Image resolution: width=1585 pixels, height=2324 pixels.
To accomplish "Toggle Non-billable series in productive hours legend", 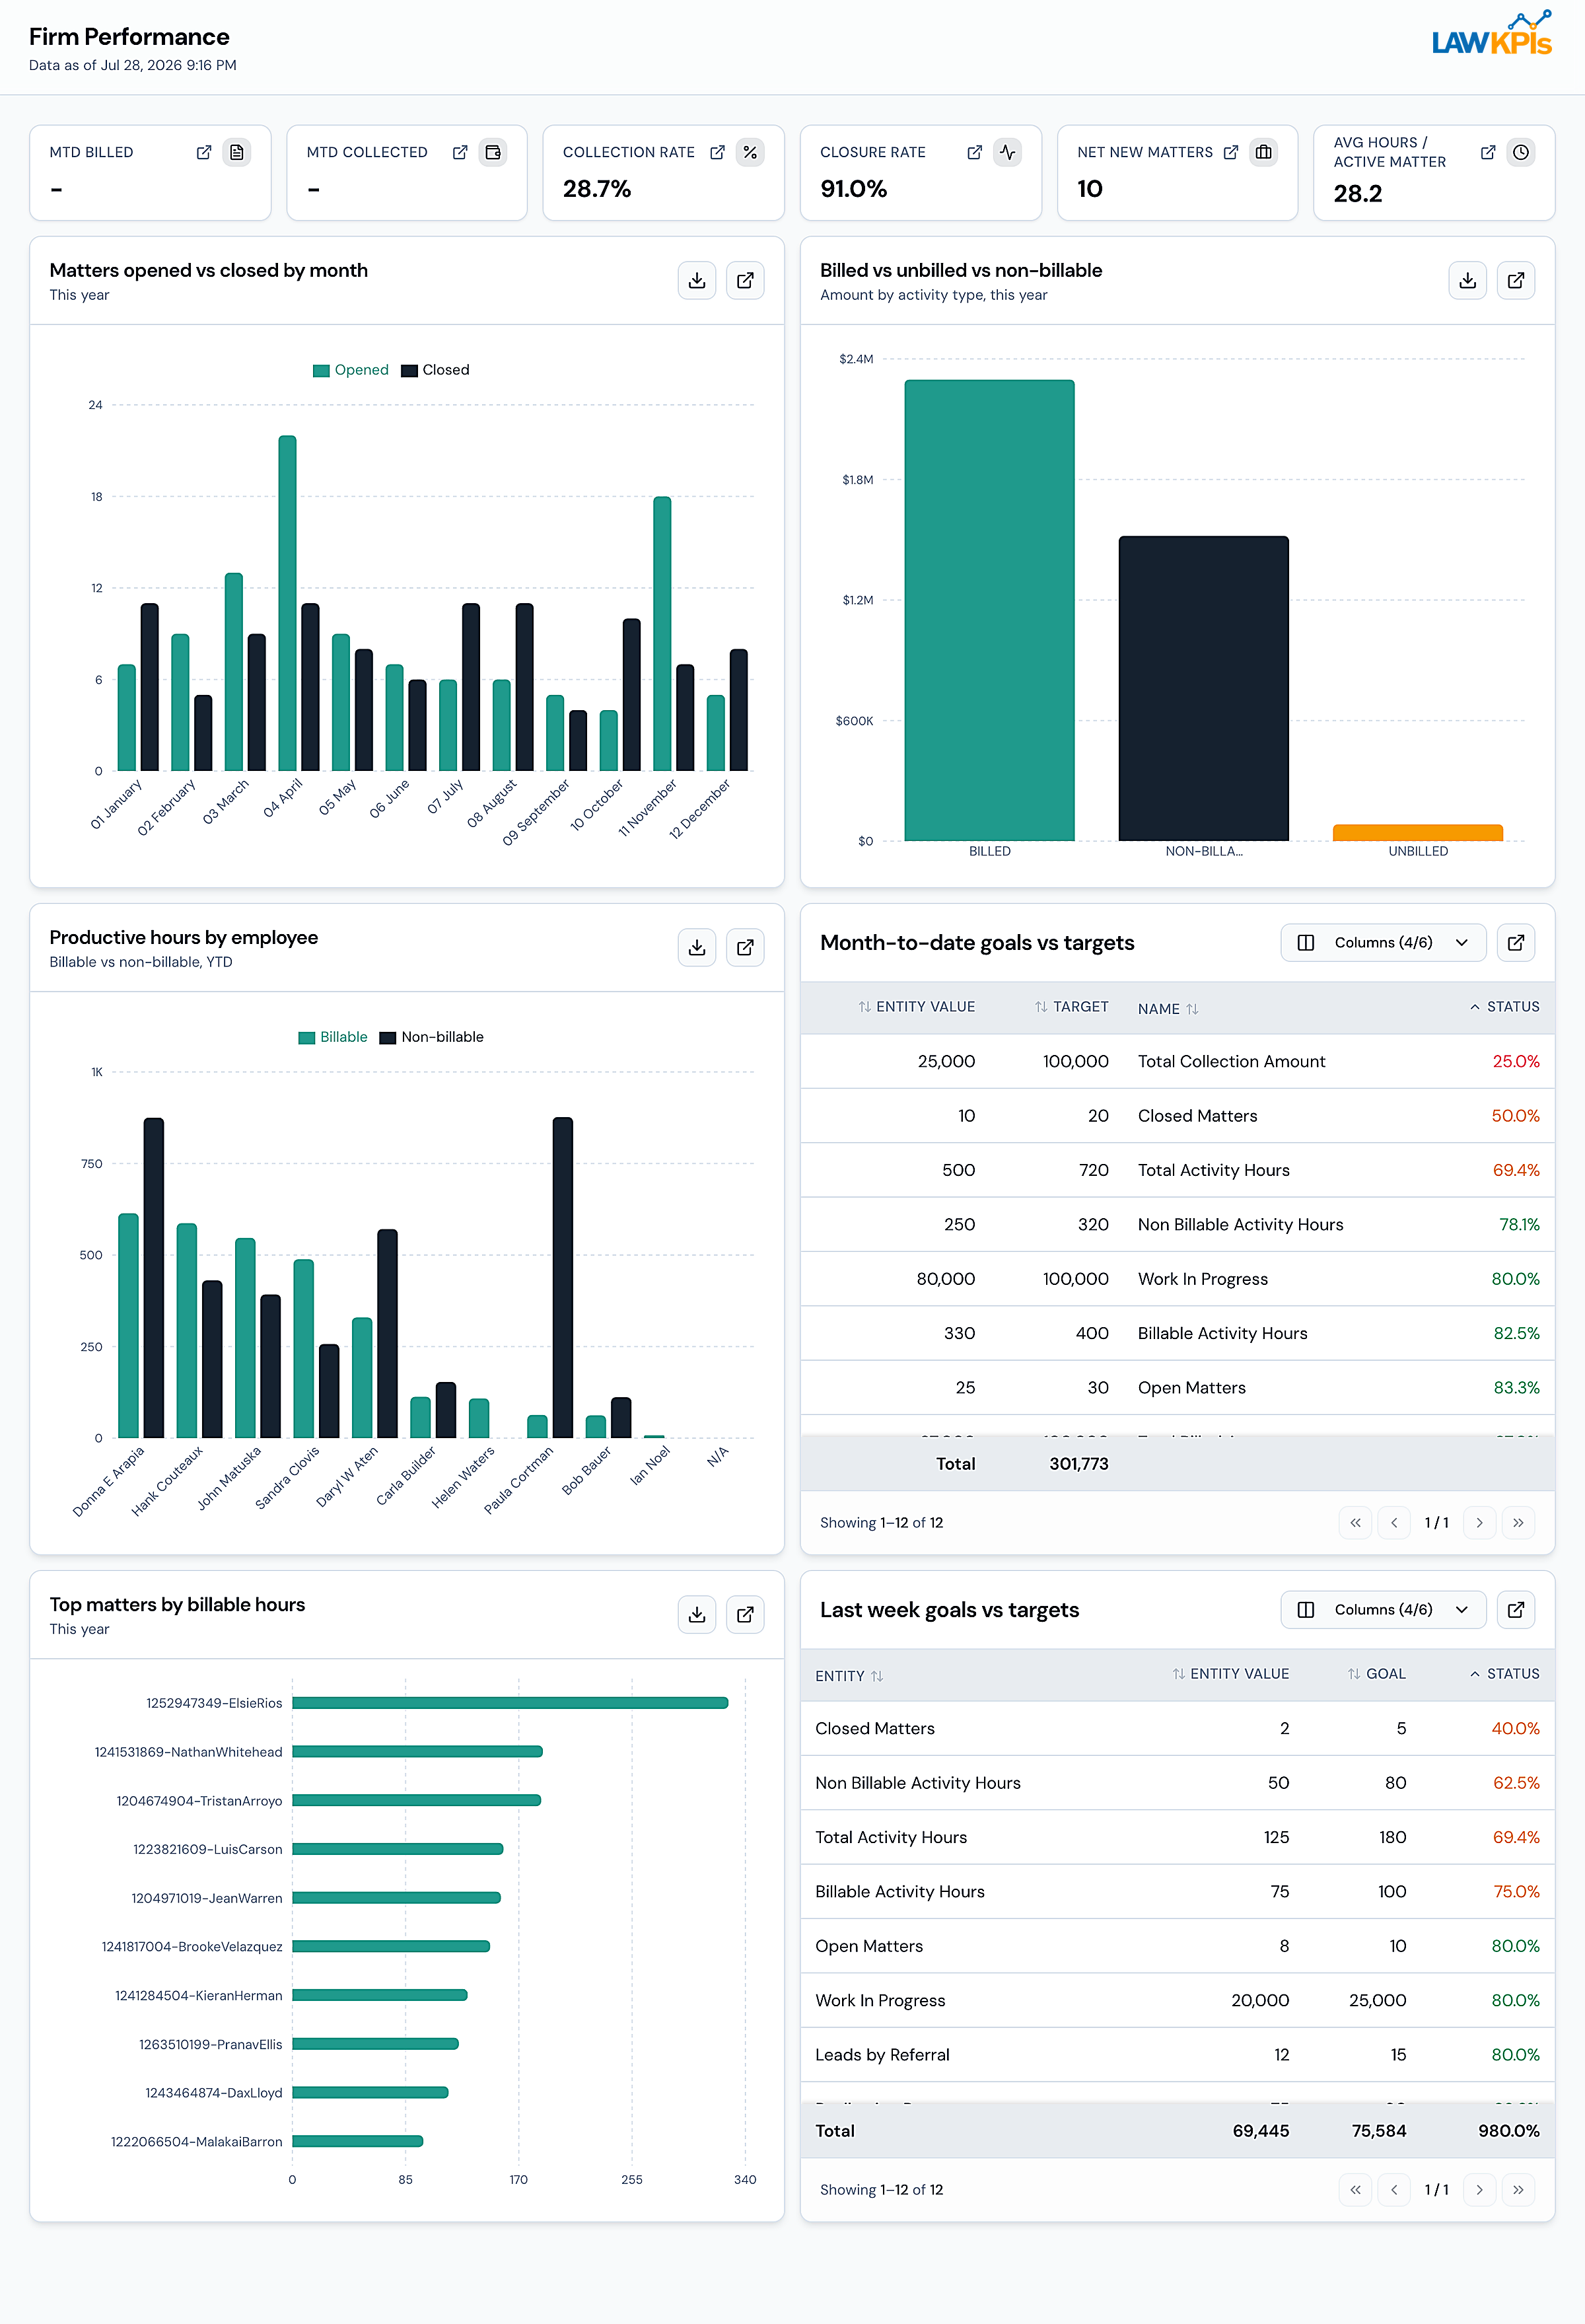I will 432,1037.
